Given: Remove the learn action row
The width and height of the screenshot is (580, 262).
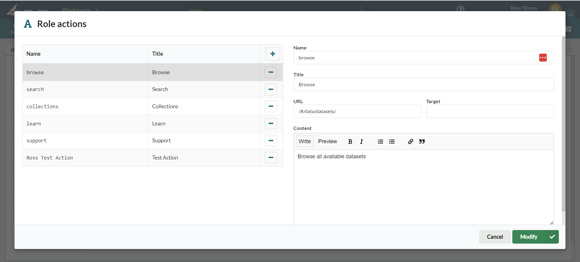Looking at the screenshot, I should coord(271,124).
